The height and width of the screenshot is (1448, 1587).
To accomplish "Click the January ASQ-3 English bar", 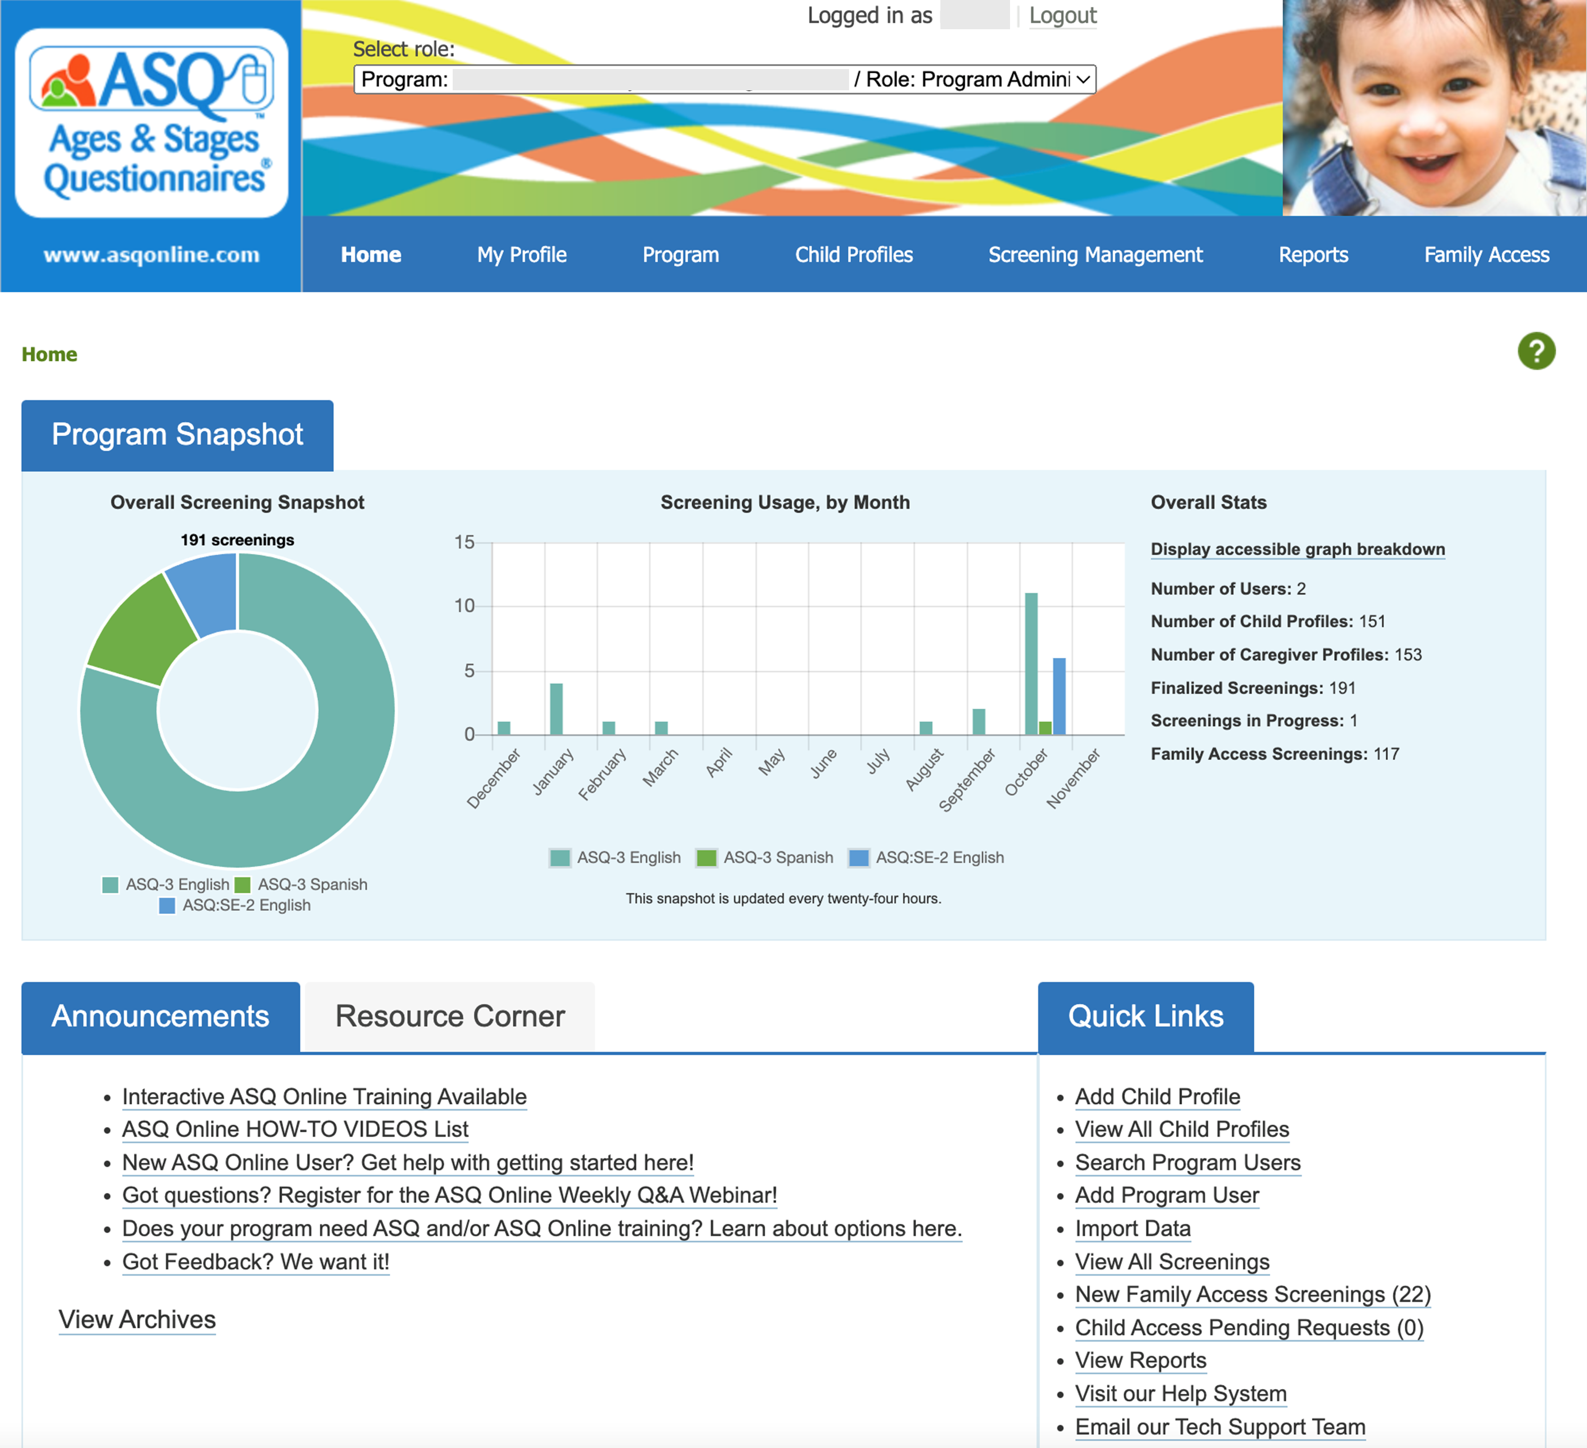I will (557, 709).
